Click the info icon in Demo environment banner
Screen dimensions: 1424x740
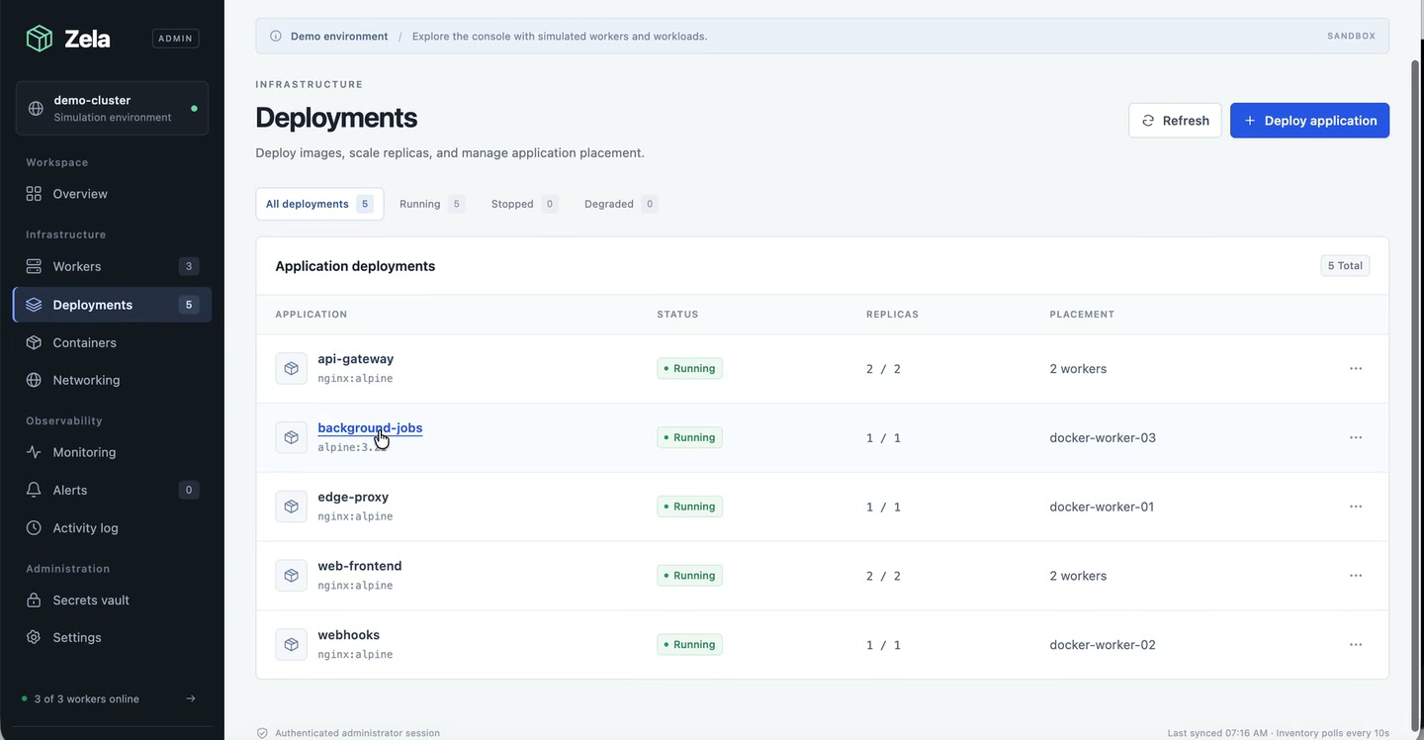click(276, 36)
